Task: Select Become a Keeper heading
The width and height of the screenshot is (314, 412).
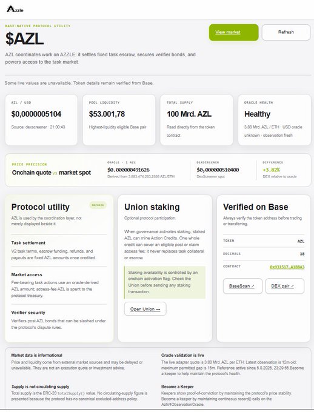Action: click(177, 387)
